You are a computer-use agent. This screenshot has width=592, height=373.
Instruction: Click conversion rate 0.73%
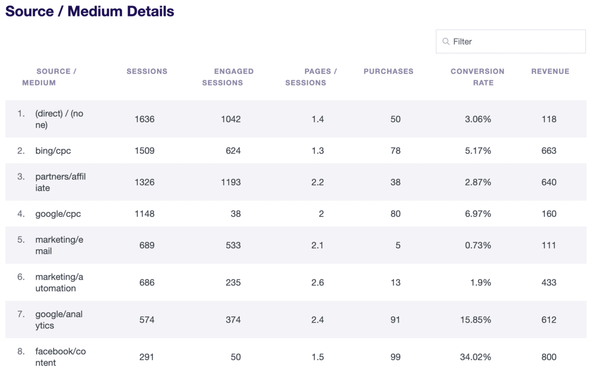tap(477, 245)
